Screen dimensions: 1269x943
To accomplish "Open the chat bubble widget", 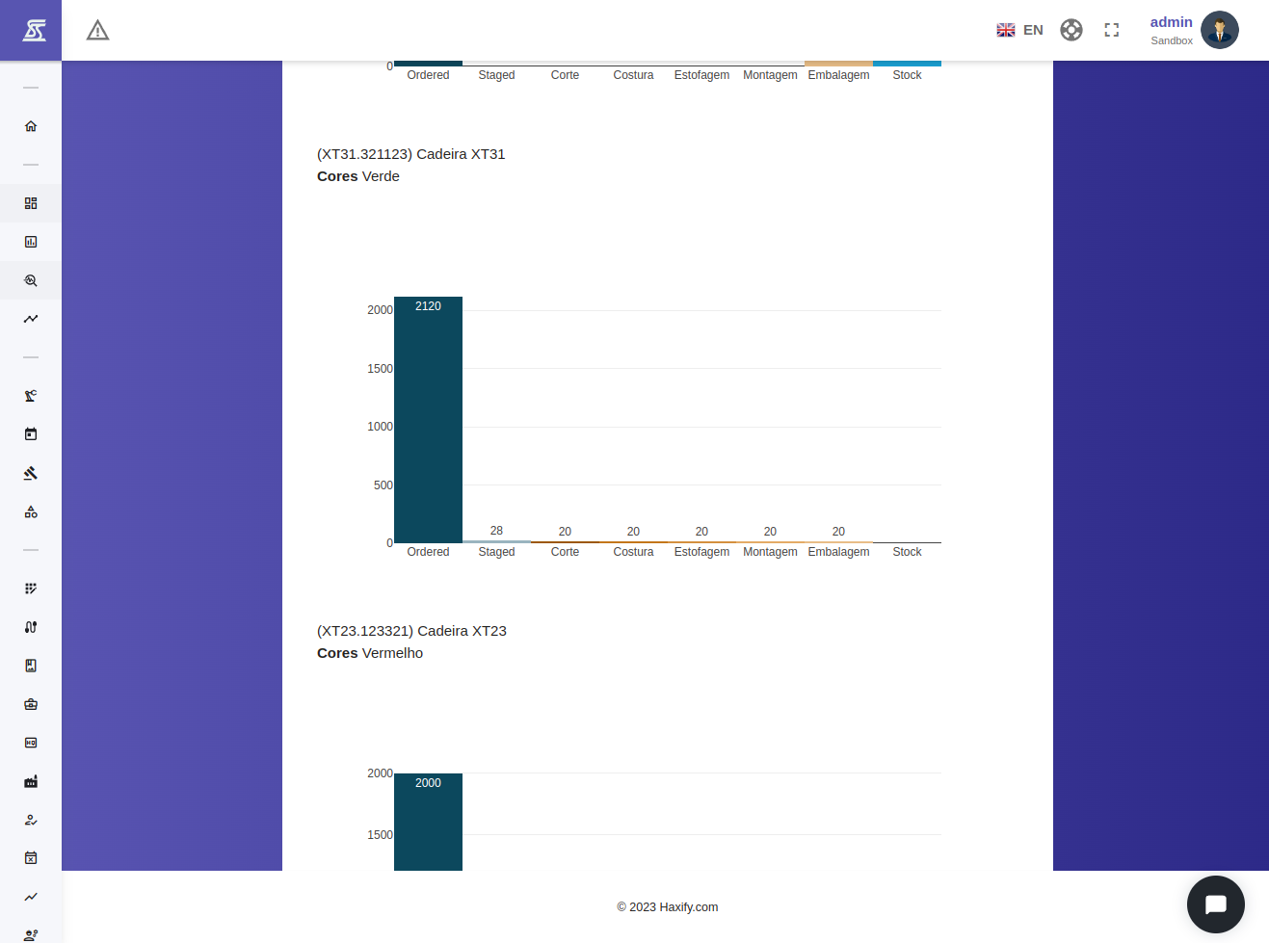I will pyautogui.click(x=1216, y=904).
